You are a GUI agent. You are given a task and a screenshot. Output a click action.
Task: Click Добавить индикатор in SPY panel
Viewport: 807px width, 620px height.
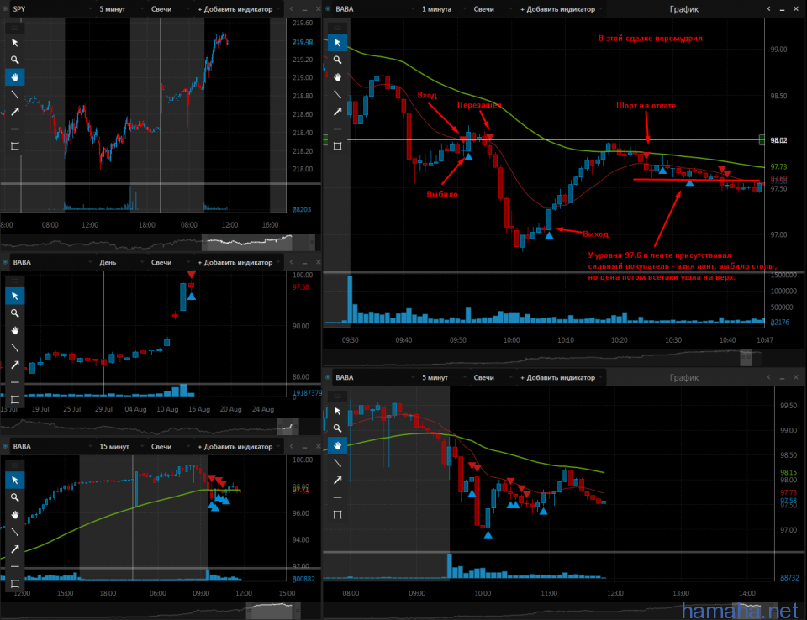coord(239,9)
